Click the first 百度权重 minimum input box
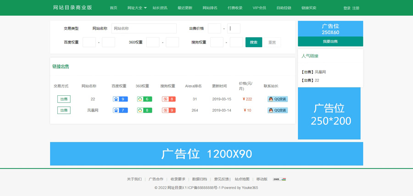 [x=89, y=43]
